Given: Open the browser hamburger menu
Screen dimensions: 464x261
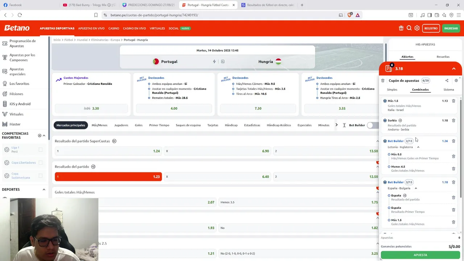Looking at the screenshot, I should (x=459, y=15).
